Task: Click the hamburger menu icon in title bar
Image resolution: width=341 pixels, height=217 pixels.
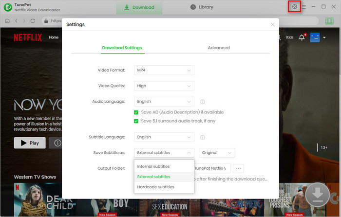Action: pos(304,7)
